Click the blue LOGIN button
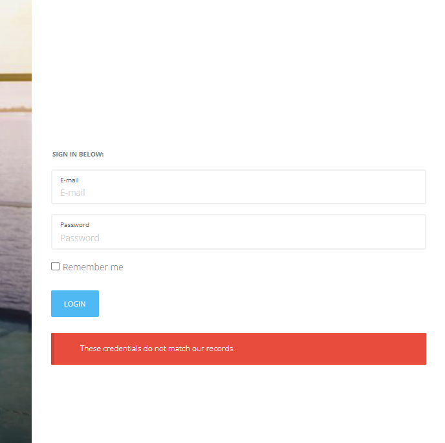This screenshot has width=445, height=443. tap(75, 303)
